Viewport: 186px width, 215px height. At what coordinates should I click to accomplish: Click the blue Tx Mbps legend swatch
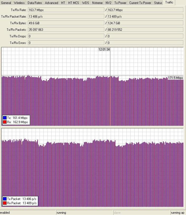[x=5, y=118]
